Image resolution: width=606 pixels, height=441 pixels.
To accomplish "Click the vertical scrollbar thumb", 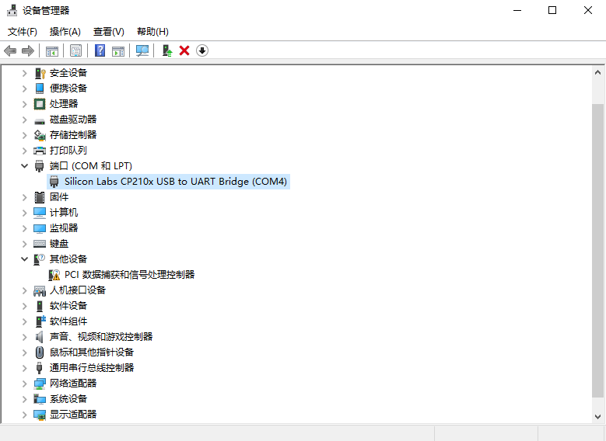I will [x=597, y=250].
